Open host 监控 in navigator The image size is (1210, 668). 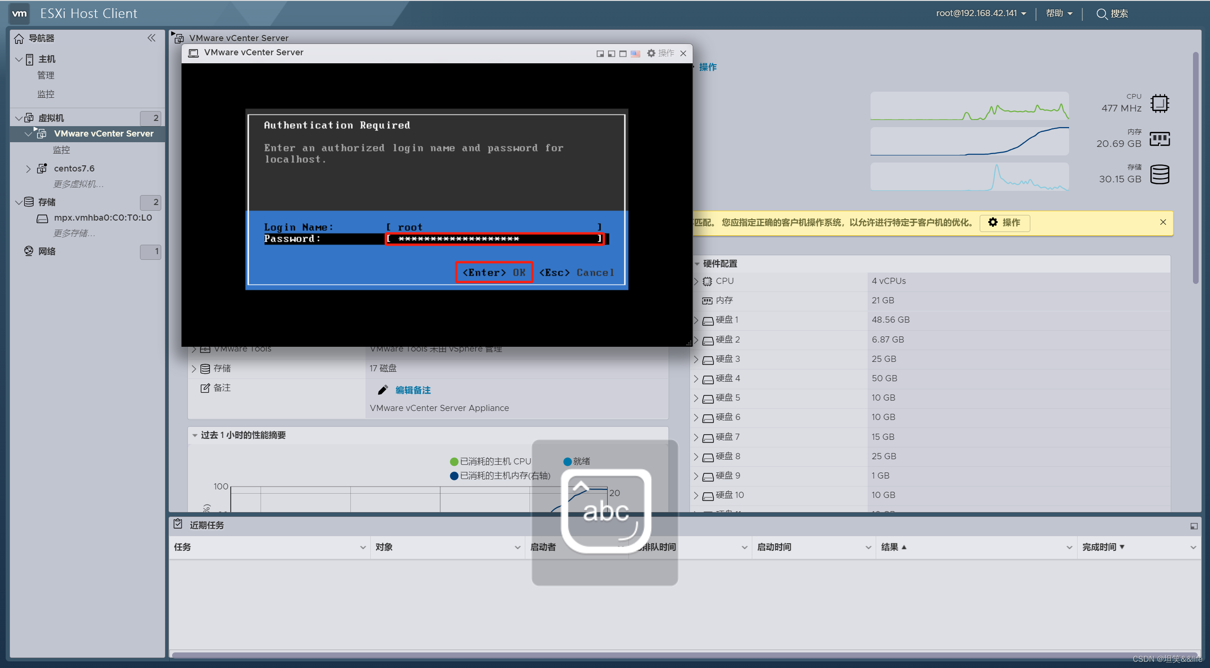[46, 94]
